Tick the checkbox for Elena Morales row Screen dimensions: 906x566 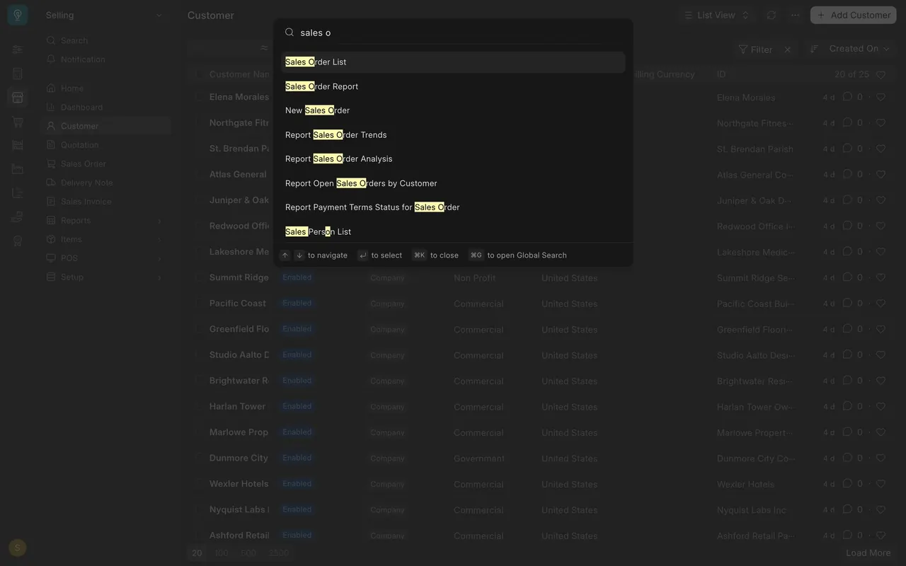[199, 97]
